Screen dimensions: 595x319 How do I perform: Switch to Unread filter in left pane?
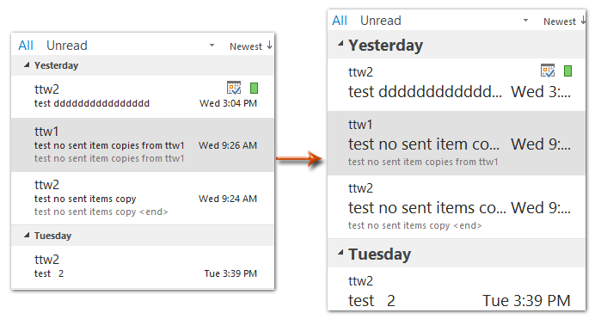(67, 46)
